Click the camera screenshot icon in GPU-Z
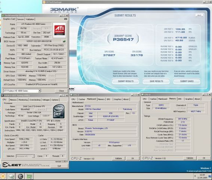Viewport: 212px width, 180px height. (65, 19)
